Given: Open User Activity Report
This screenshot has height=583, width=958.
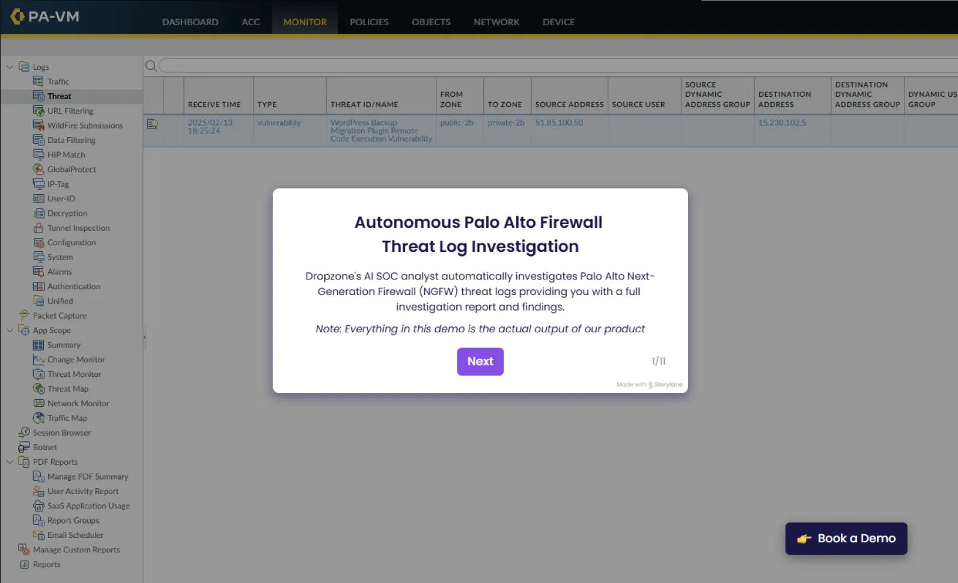Looking at the screenshot, I should tap(83, 491).
